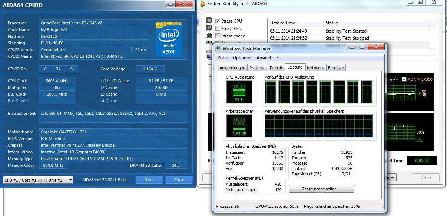
Task: Click the '24:3' DRAM:FSB ratio value
Action: (175, 165)
